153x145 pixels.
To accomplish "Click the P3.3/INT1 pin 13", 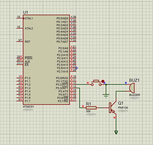I will tap(73, 88).
